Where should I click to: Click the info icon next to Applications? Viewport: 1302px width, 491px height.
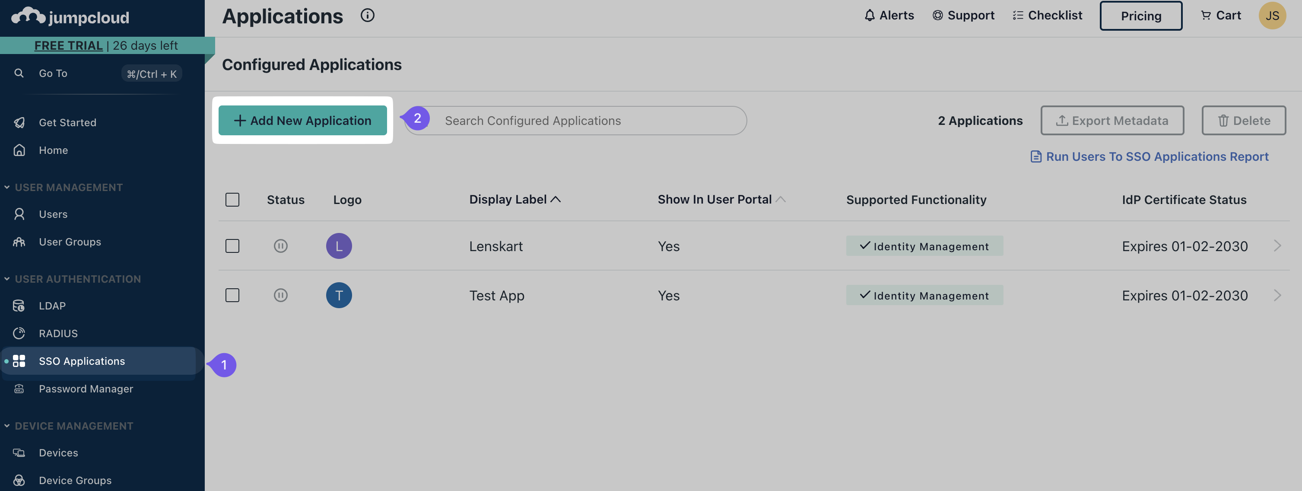click(368, 15)
